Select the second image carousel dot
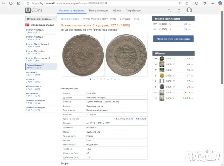The width and height of the screenshot is (224, 166). click(x=94, y=79)
